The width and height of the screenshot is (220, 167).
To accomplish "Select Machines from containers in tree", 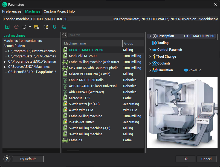I will click(23, 41).
